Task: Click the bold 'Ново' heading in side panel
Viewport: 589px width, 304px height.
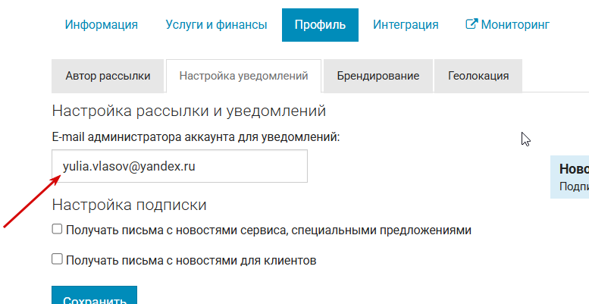Action: click(x=574, y=169)
